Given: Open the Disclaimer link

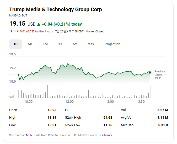Looking at the screenshot, I should (x=105, y=135).
